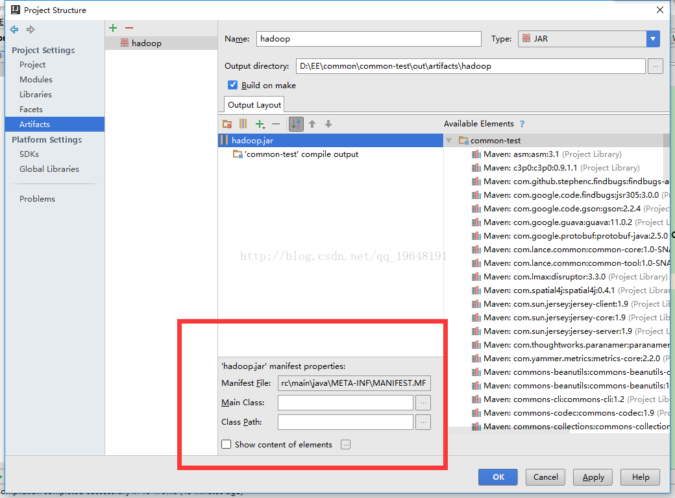Go back with the left arrow icon
675x498 pixels.
coord(14,29)
